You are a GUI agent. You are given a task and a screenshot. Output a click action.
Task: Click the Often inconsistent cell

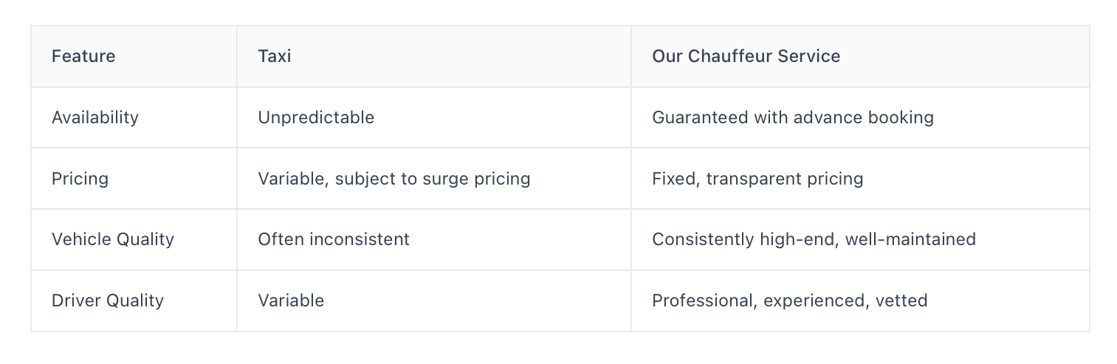pyautogui.click(x=334, y=239)
